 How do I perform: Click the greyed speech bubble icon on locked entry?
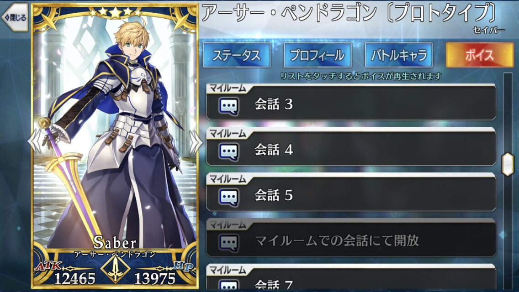tap(229, 243)
